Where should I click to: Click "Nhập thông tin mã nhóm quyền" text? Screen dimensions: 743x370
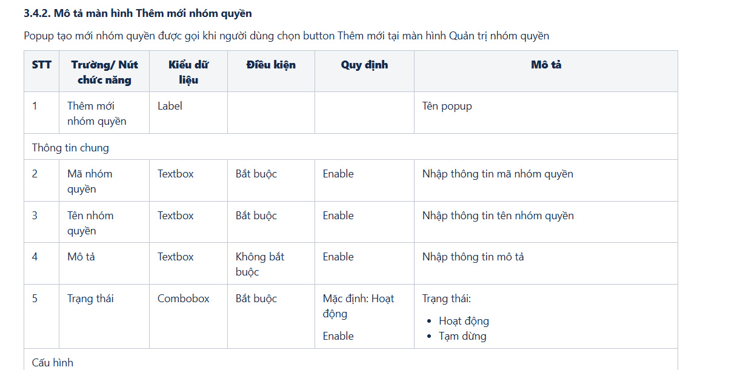pyautogui.click(x=498, y=174)
